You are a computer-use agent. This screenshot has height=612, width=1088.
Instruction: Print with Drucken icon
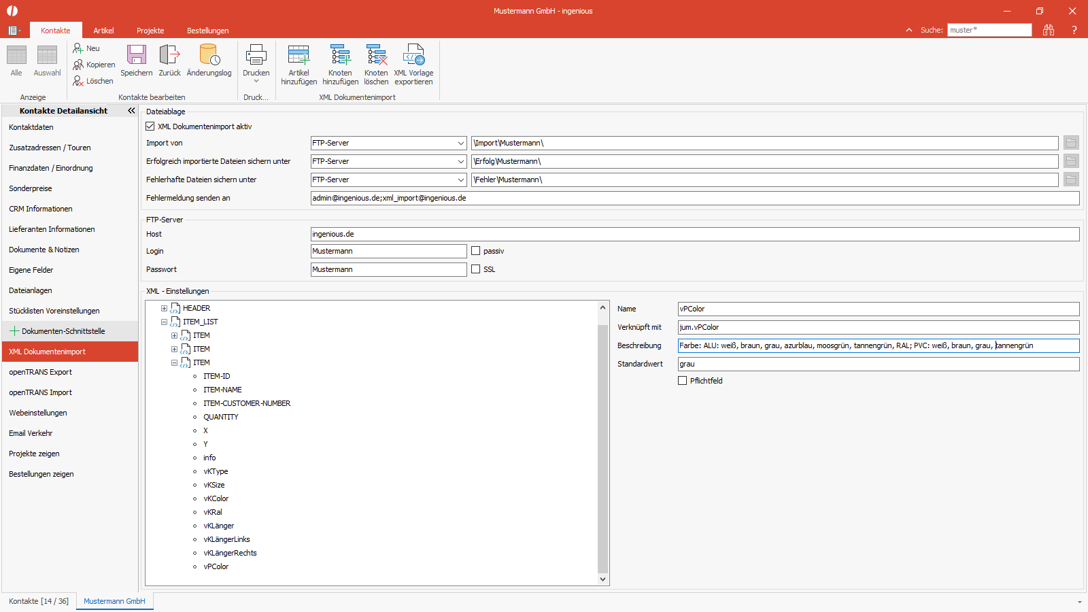pos(256,54)
